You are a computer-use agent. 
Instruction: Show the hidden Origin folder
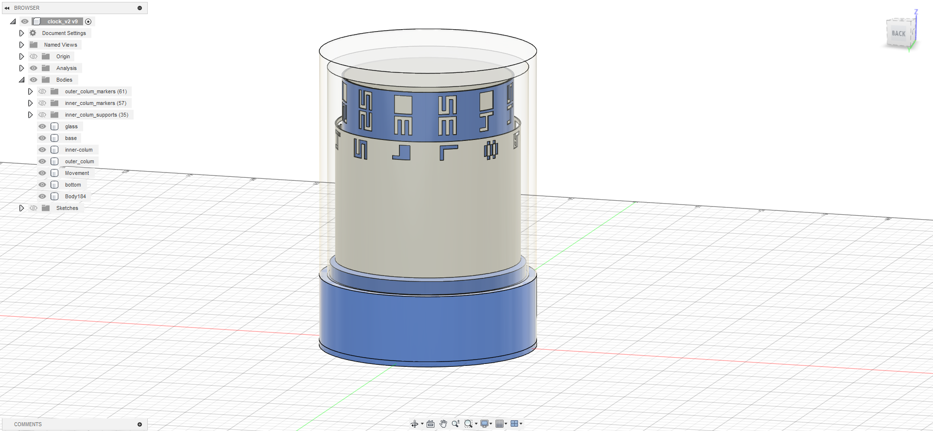pos(34,56)
